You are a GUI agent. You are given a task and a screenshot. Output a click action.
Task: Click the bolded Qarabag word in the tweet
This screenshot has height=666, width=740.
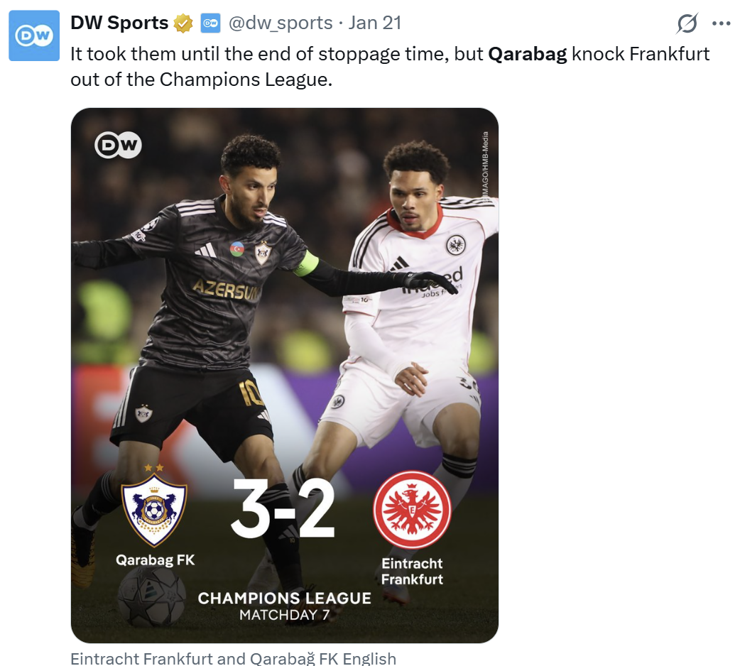(x=527, y=54)
